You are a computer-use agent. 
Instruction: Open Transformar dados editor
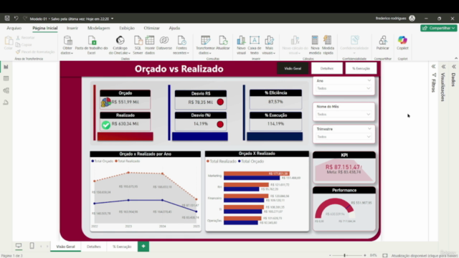(205, 44)
